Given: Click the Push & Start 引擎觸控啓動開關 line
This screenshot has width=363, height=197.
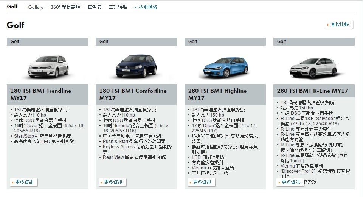Looking at the screenshot, I should 134,142.
